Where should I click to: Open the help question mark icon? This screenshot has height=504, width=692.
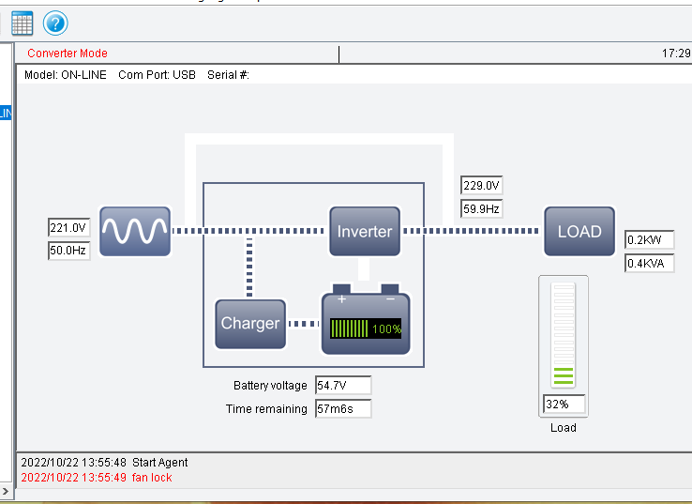55,23
